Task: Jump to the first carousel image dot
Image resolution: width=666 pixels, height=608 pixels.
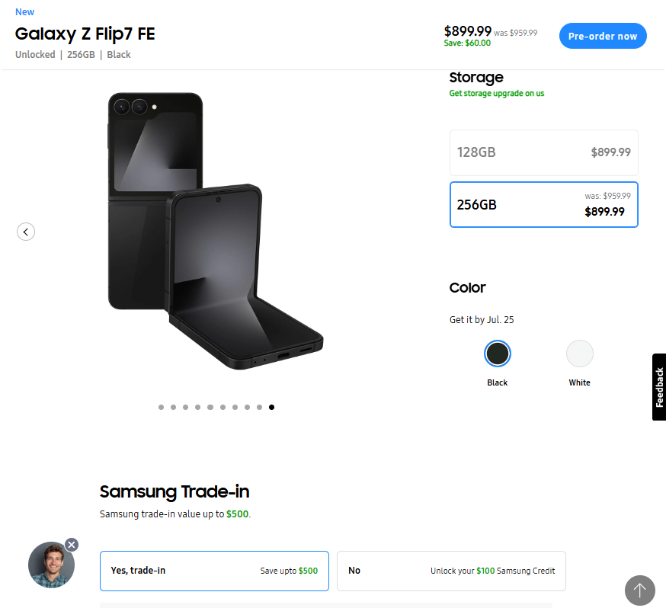Action: [162, 408]
